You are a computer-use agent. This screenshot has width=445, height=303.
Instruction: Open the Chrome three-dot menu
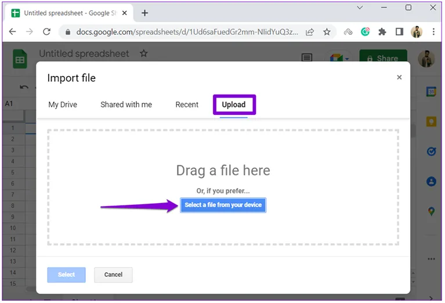(x=433, y=32)
